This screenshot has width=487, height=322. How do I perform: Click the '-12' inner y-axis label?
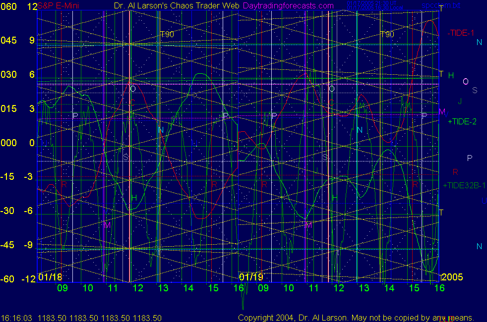point(29,279)
